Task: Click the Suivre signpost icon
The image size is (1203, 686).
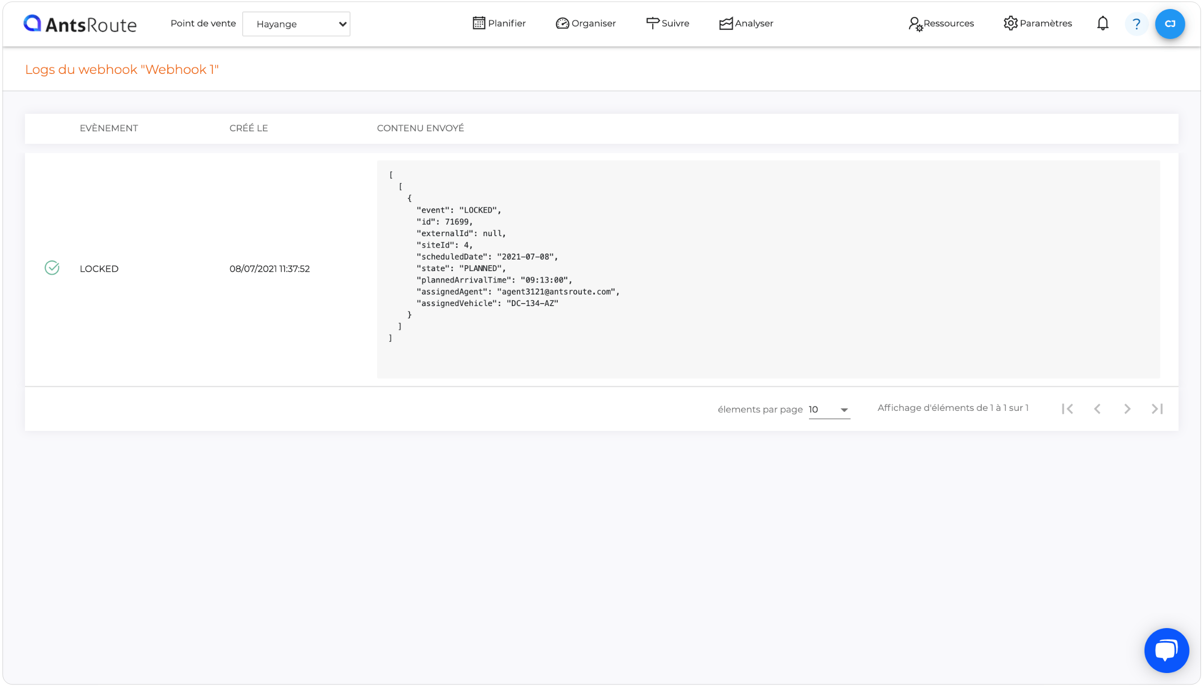Action: tap(652, 23)
